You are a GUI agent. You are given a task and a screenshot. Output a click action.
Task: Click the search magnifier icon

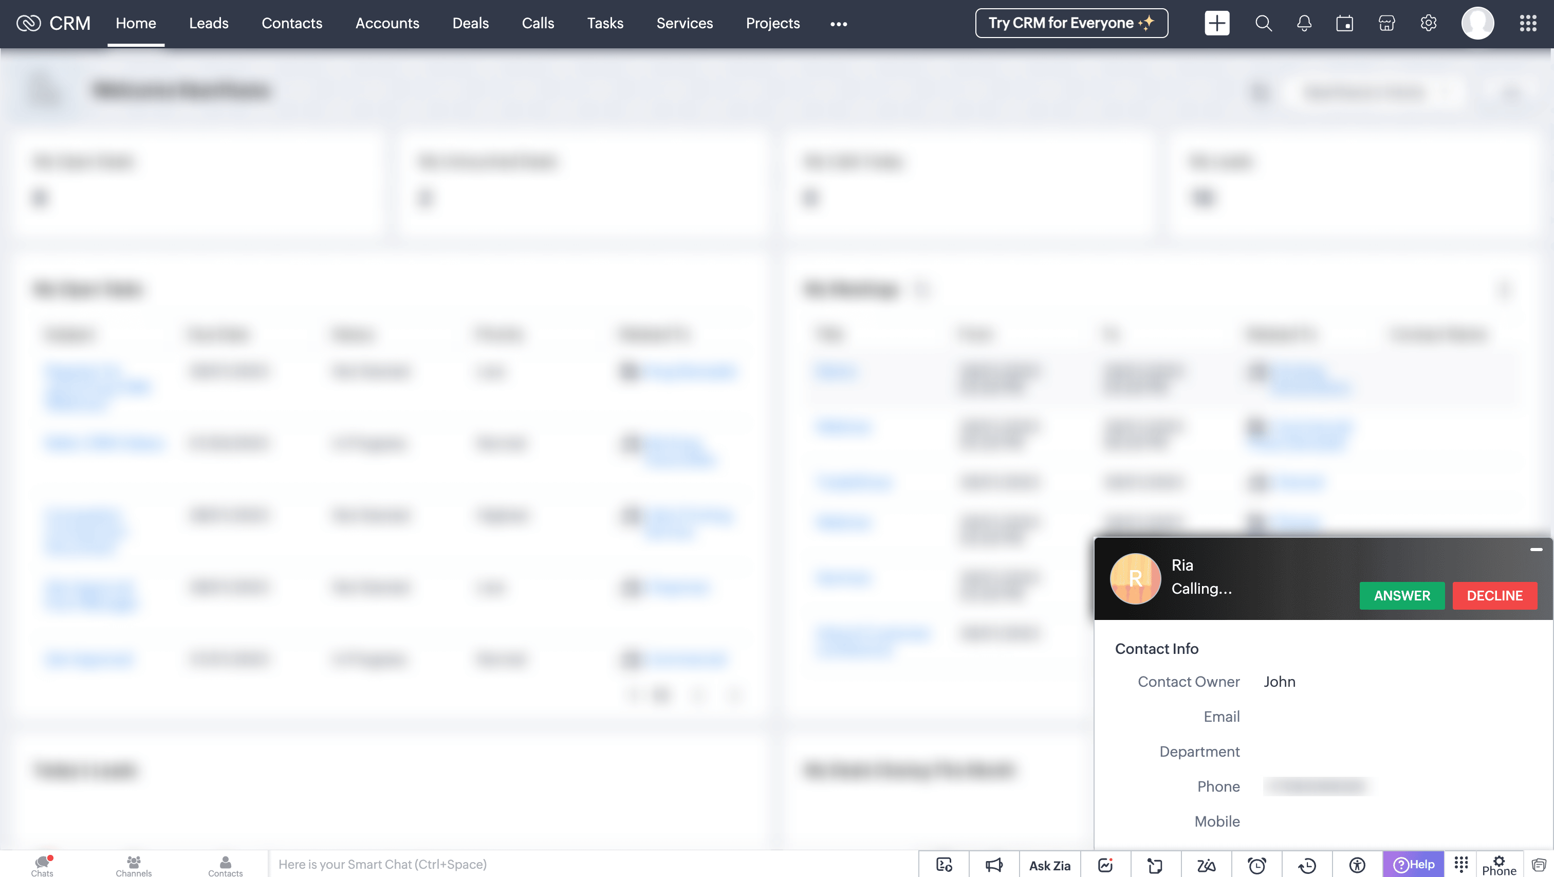click(x=1263, y=24)
